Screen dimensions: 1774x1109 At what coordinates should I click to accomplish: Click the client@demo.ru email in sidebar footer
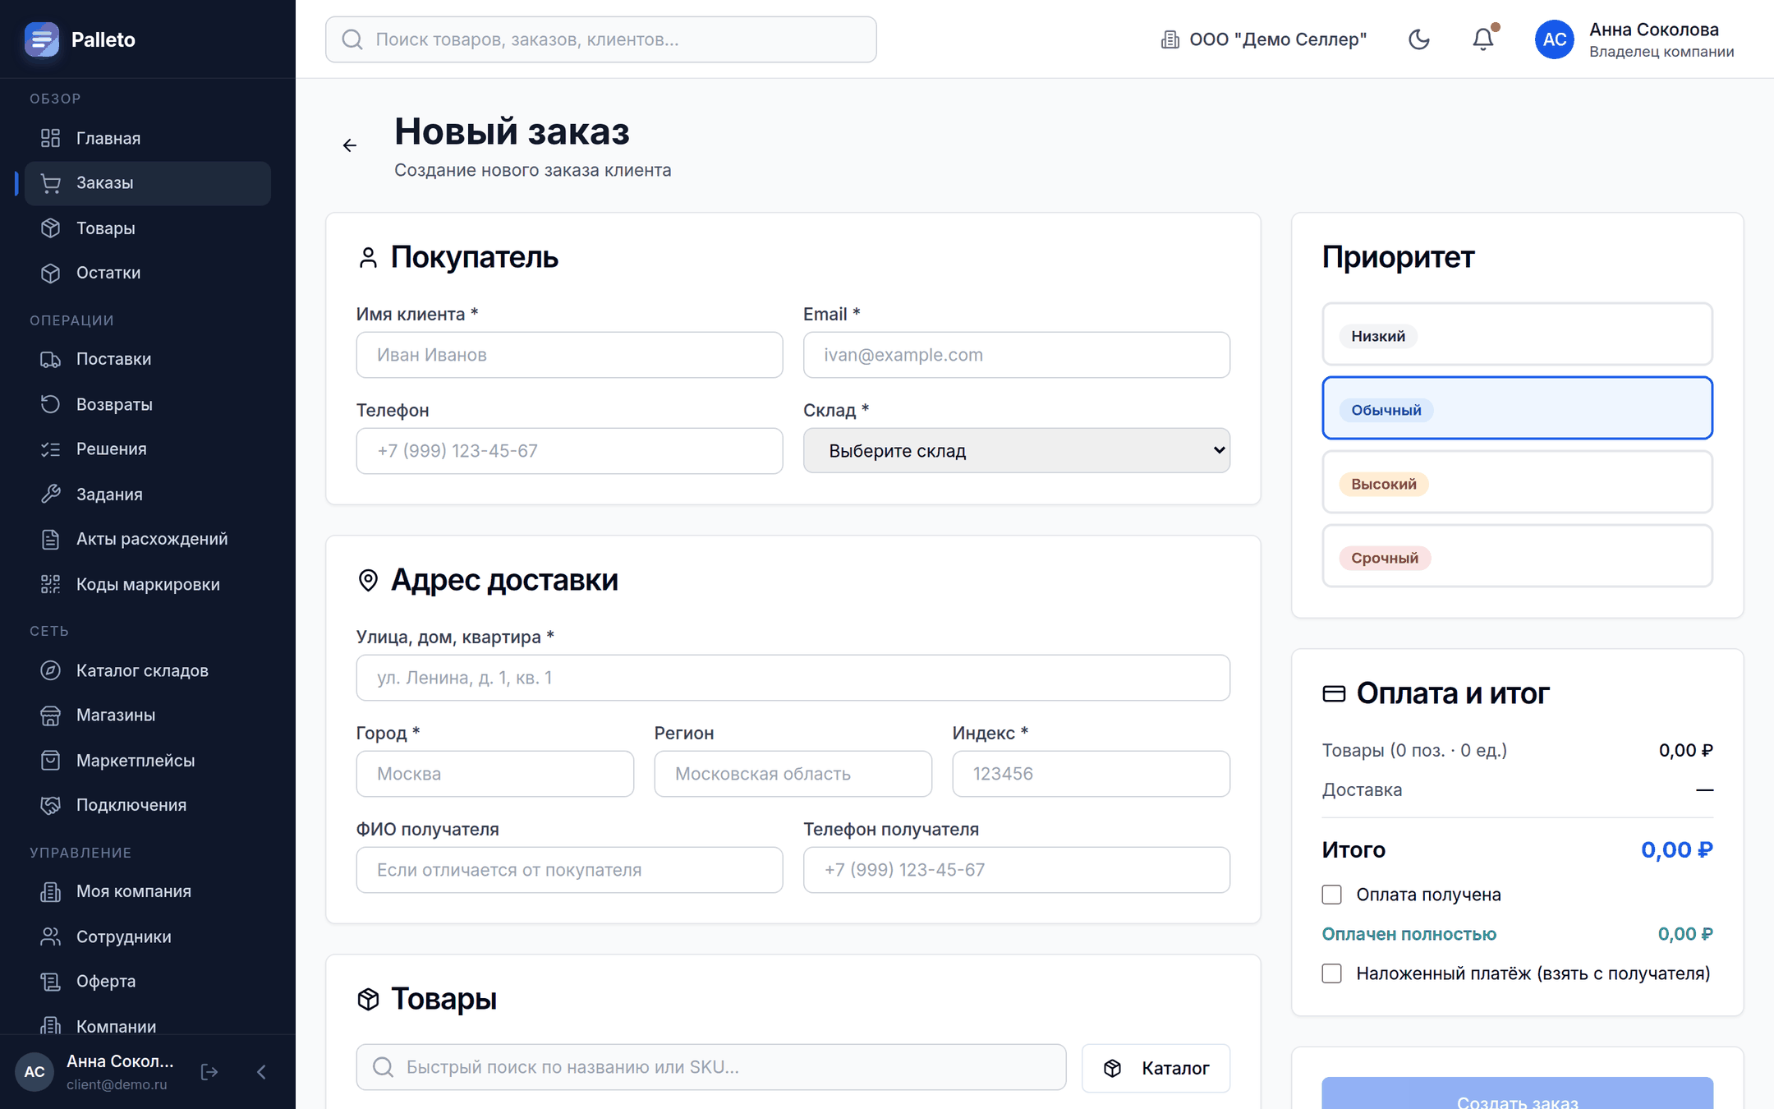117,1084
